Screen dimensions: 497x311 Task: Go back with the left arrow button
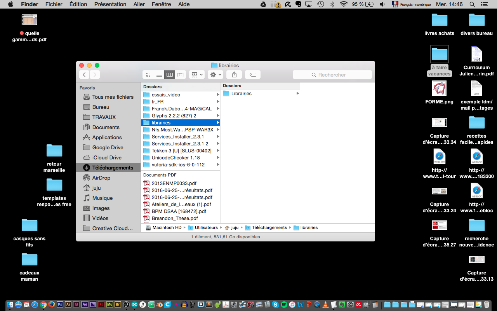(84, 75)
